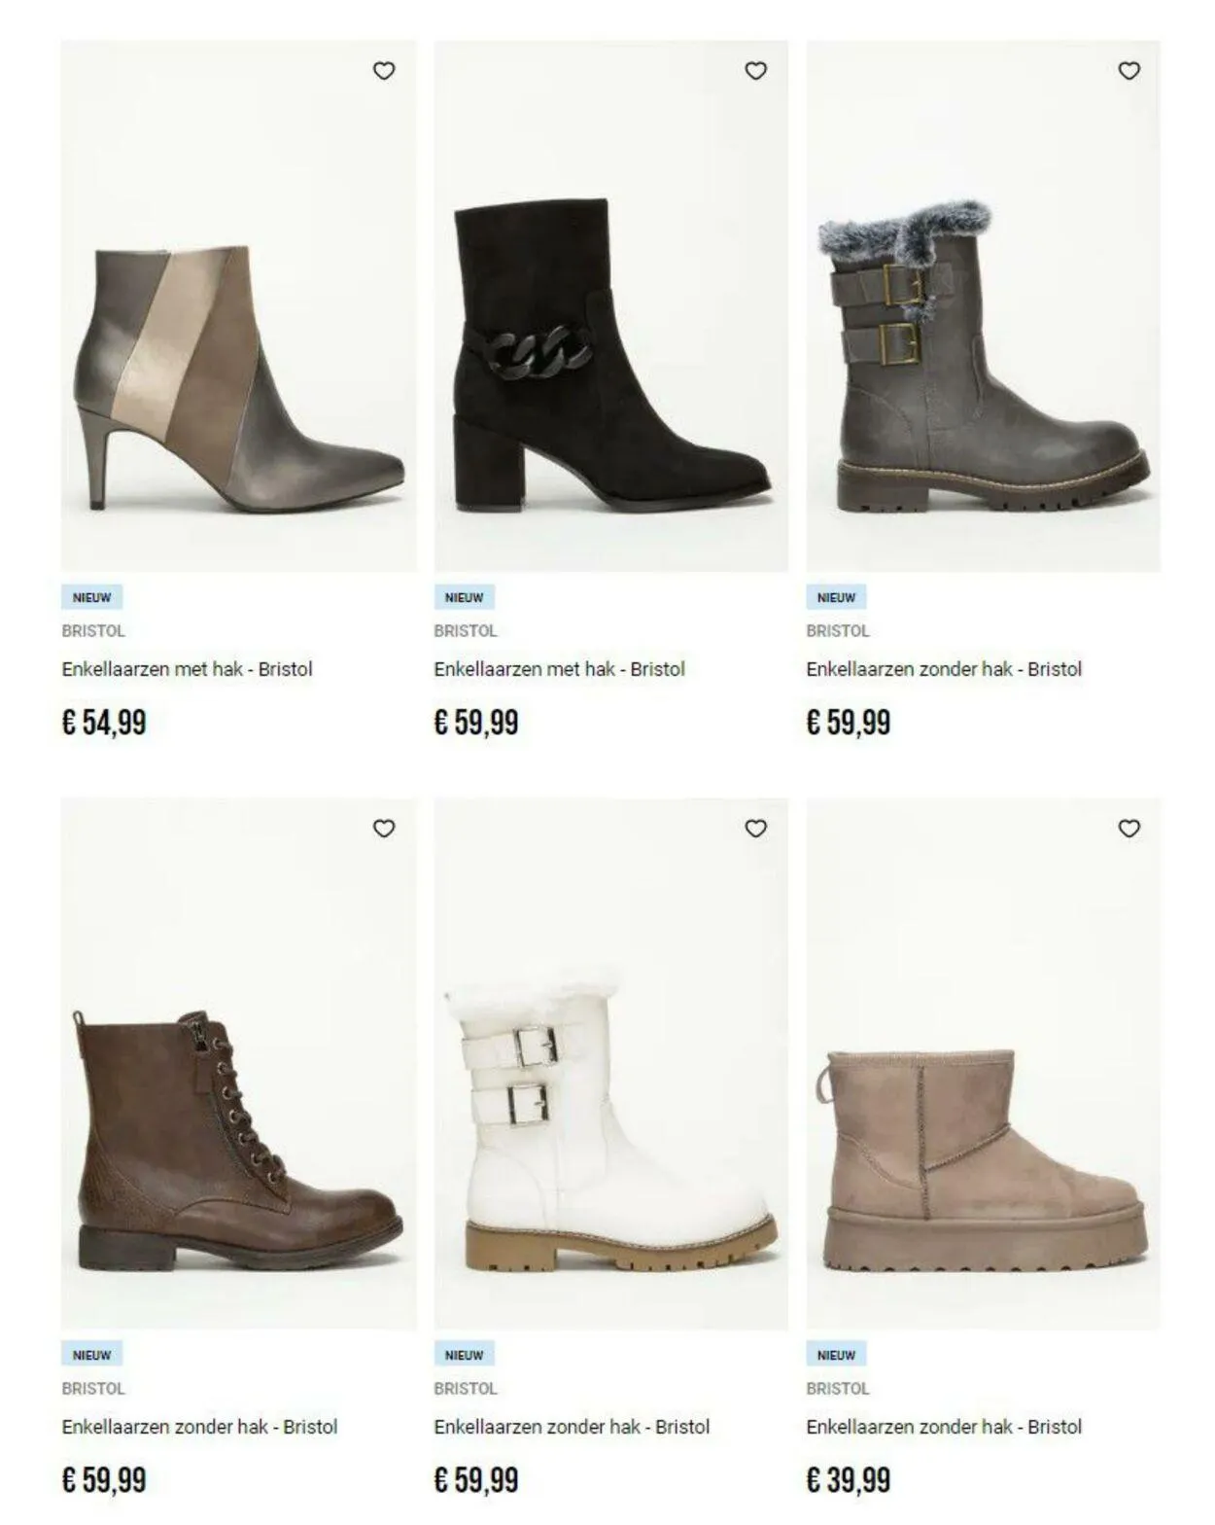1215x1525 pixels.
Task: Save brown lace-up boot to favorites
Action: [384, 829]
